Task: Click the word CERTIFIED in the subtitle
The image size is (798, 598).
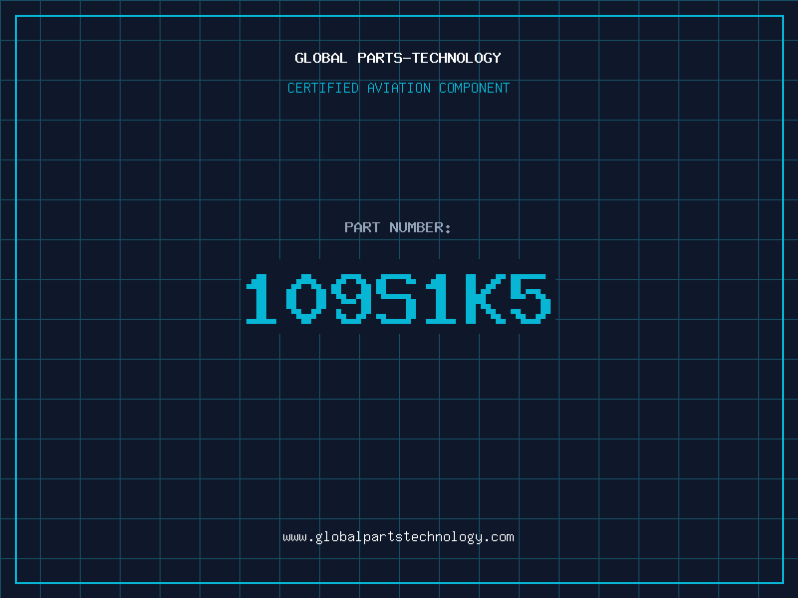Action: (322, 89)
